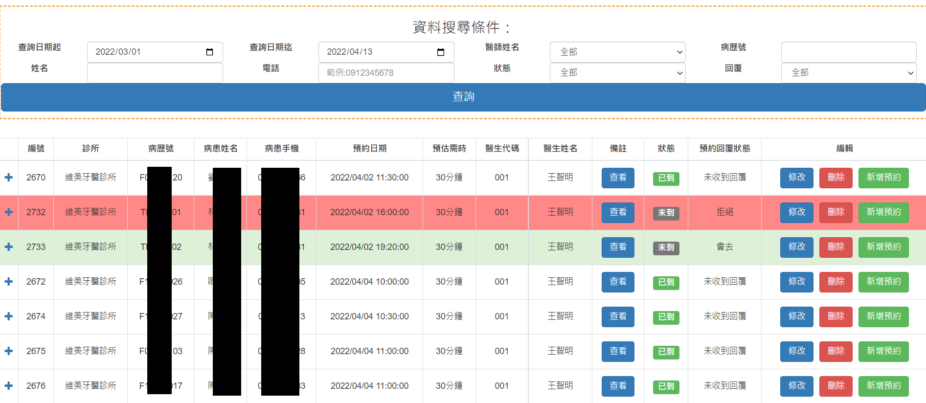Add new appointment 新增預約 for row 2676
This screenshot has width=926, height=403.
(883, 386)
